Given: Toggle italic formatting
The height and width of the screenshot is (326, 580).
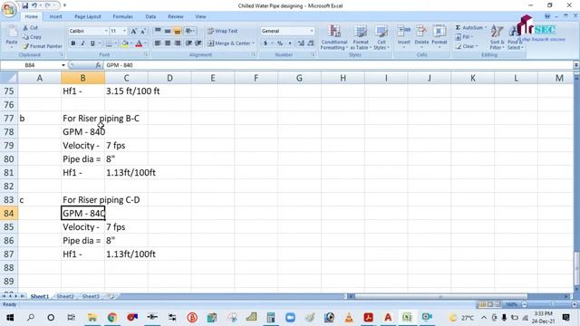Looking at the screenshot, I should pos(82,43).
